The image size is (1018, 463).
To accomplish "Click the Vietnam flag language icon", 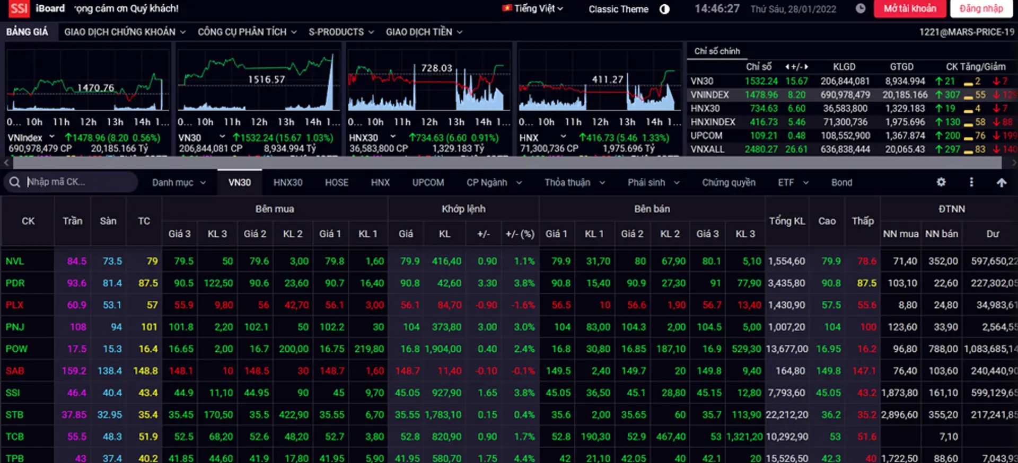I will click(507, 8).
